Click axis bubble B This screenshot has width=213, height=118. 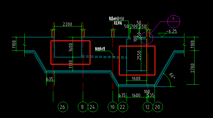pyautogui.click(x=83, y=107)
